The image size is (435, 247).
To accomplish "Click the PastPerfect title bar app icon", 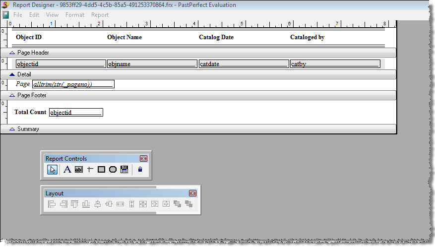I will (5, 5).
